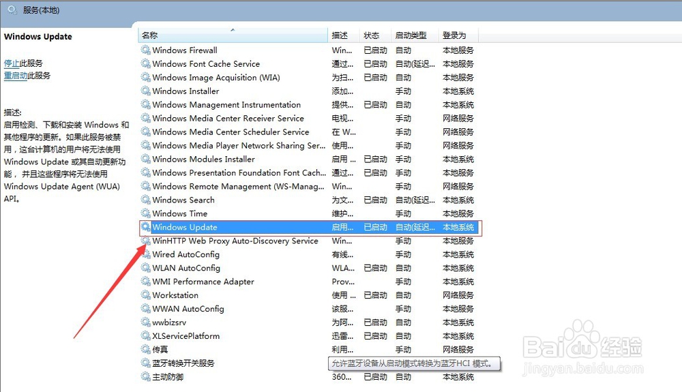Click the 蓝牙转换开关服务 gear icon
682x392 pixels.
145,363
